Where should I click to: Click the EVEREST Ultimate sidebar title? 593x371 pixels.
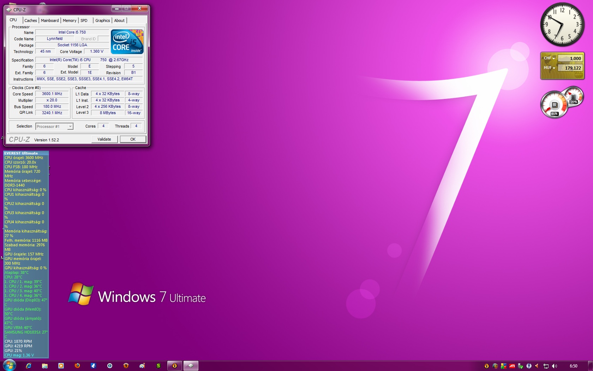21,153
